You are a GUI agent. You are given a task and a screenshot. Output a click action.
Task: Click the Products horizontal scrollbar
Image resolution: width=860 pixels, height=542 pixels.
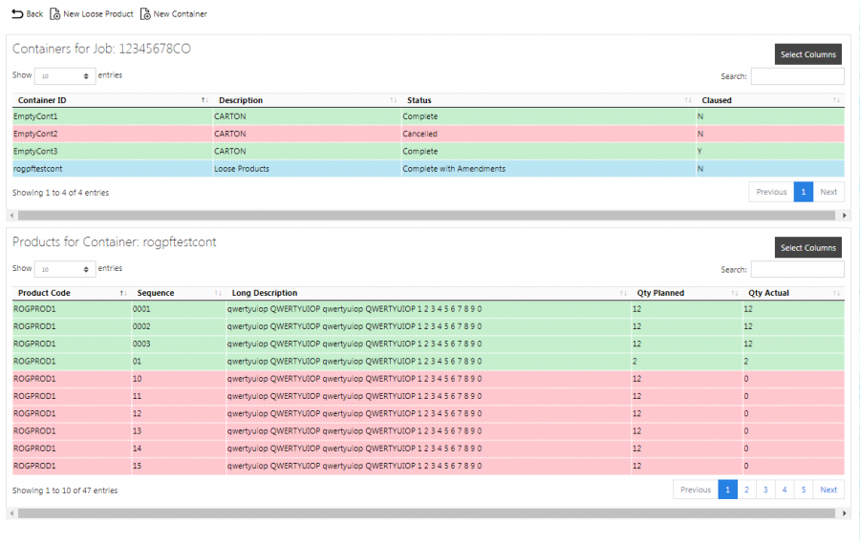(427, 513)
